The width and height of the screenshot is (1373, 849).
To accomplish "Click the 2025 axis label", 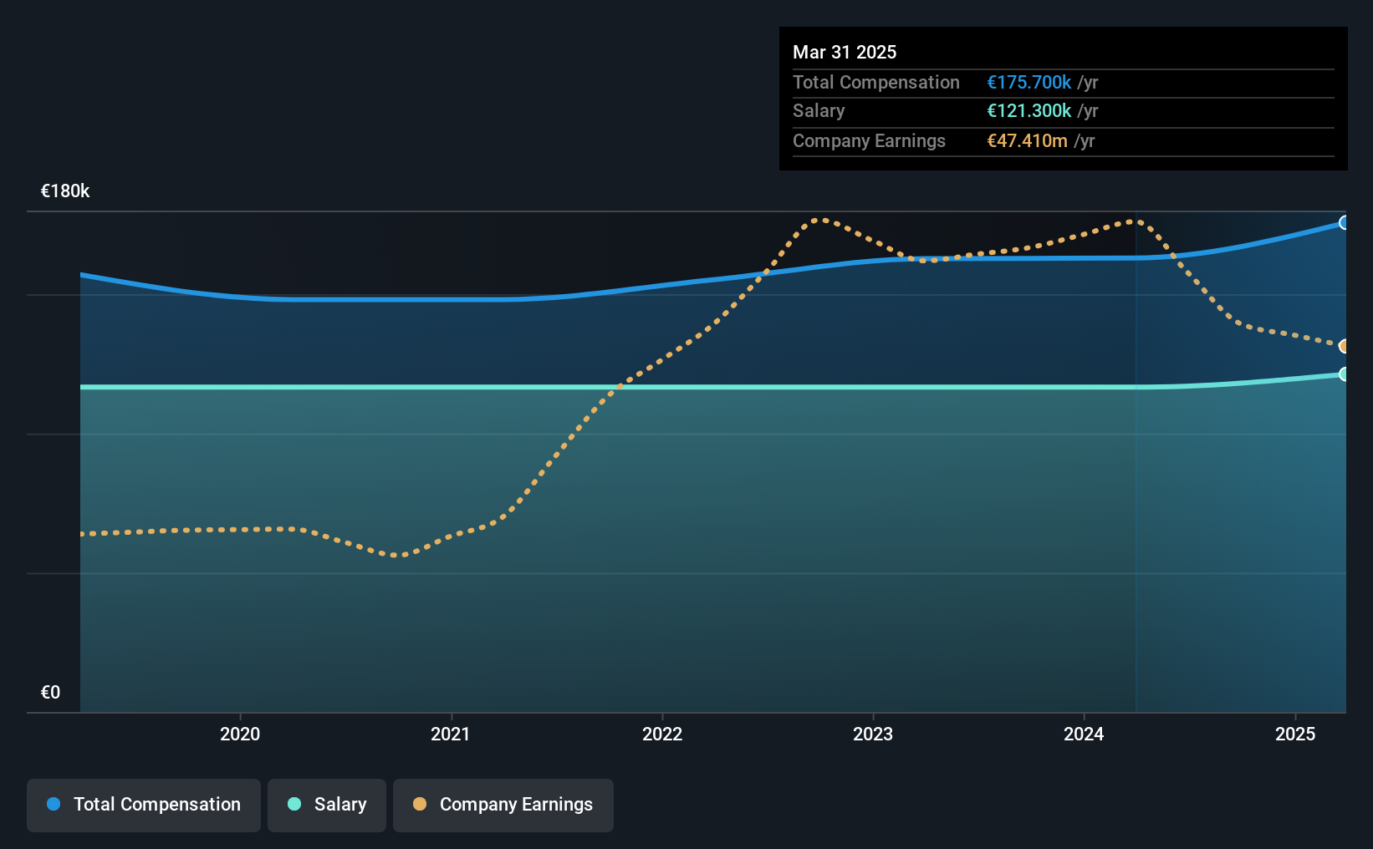I will point(1295,734).
